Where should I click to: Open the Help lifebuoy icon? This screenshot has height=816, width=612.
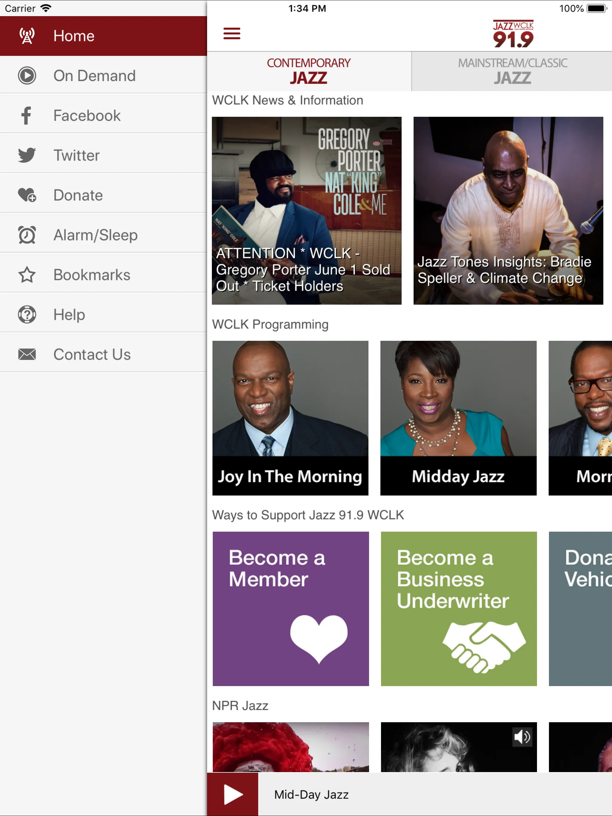click(x=27, y=315)
